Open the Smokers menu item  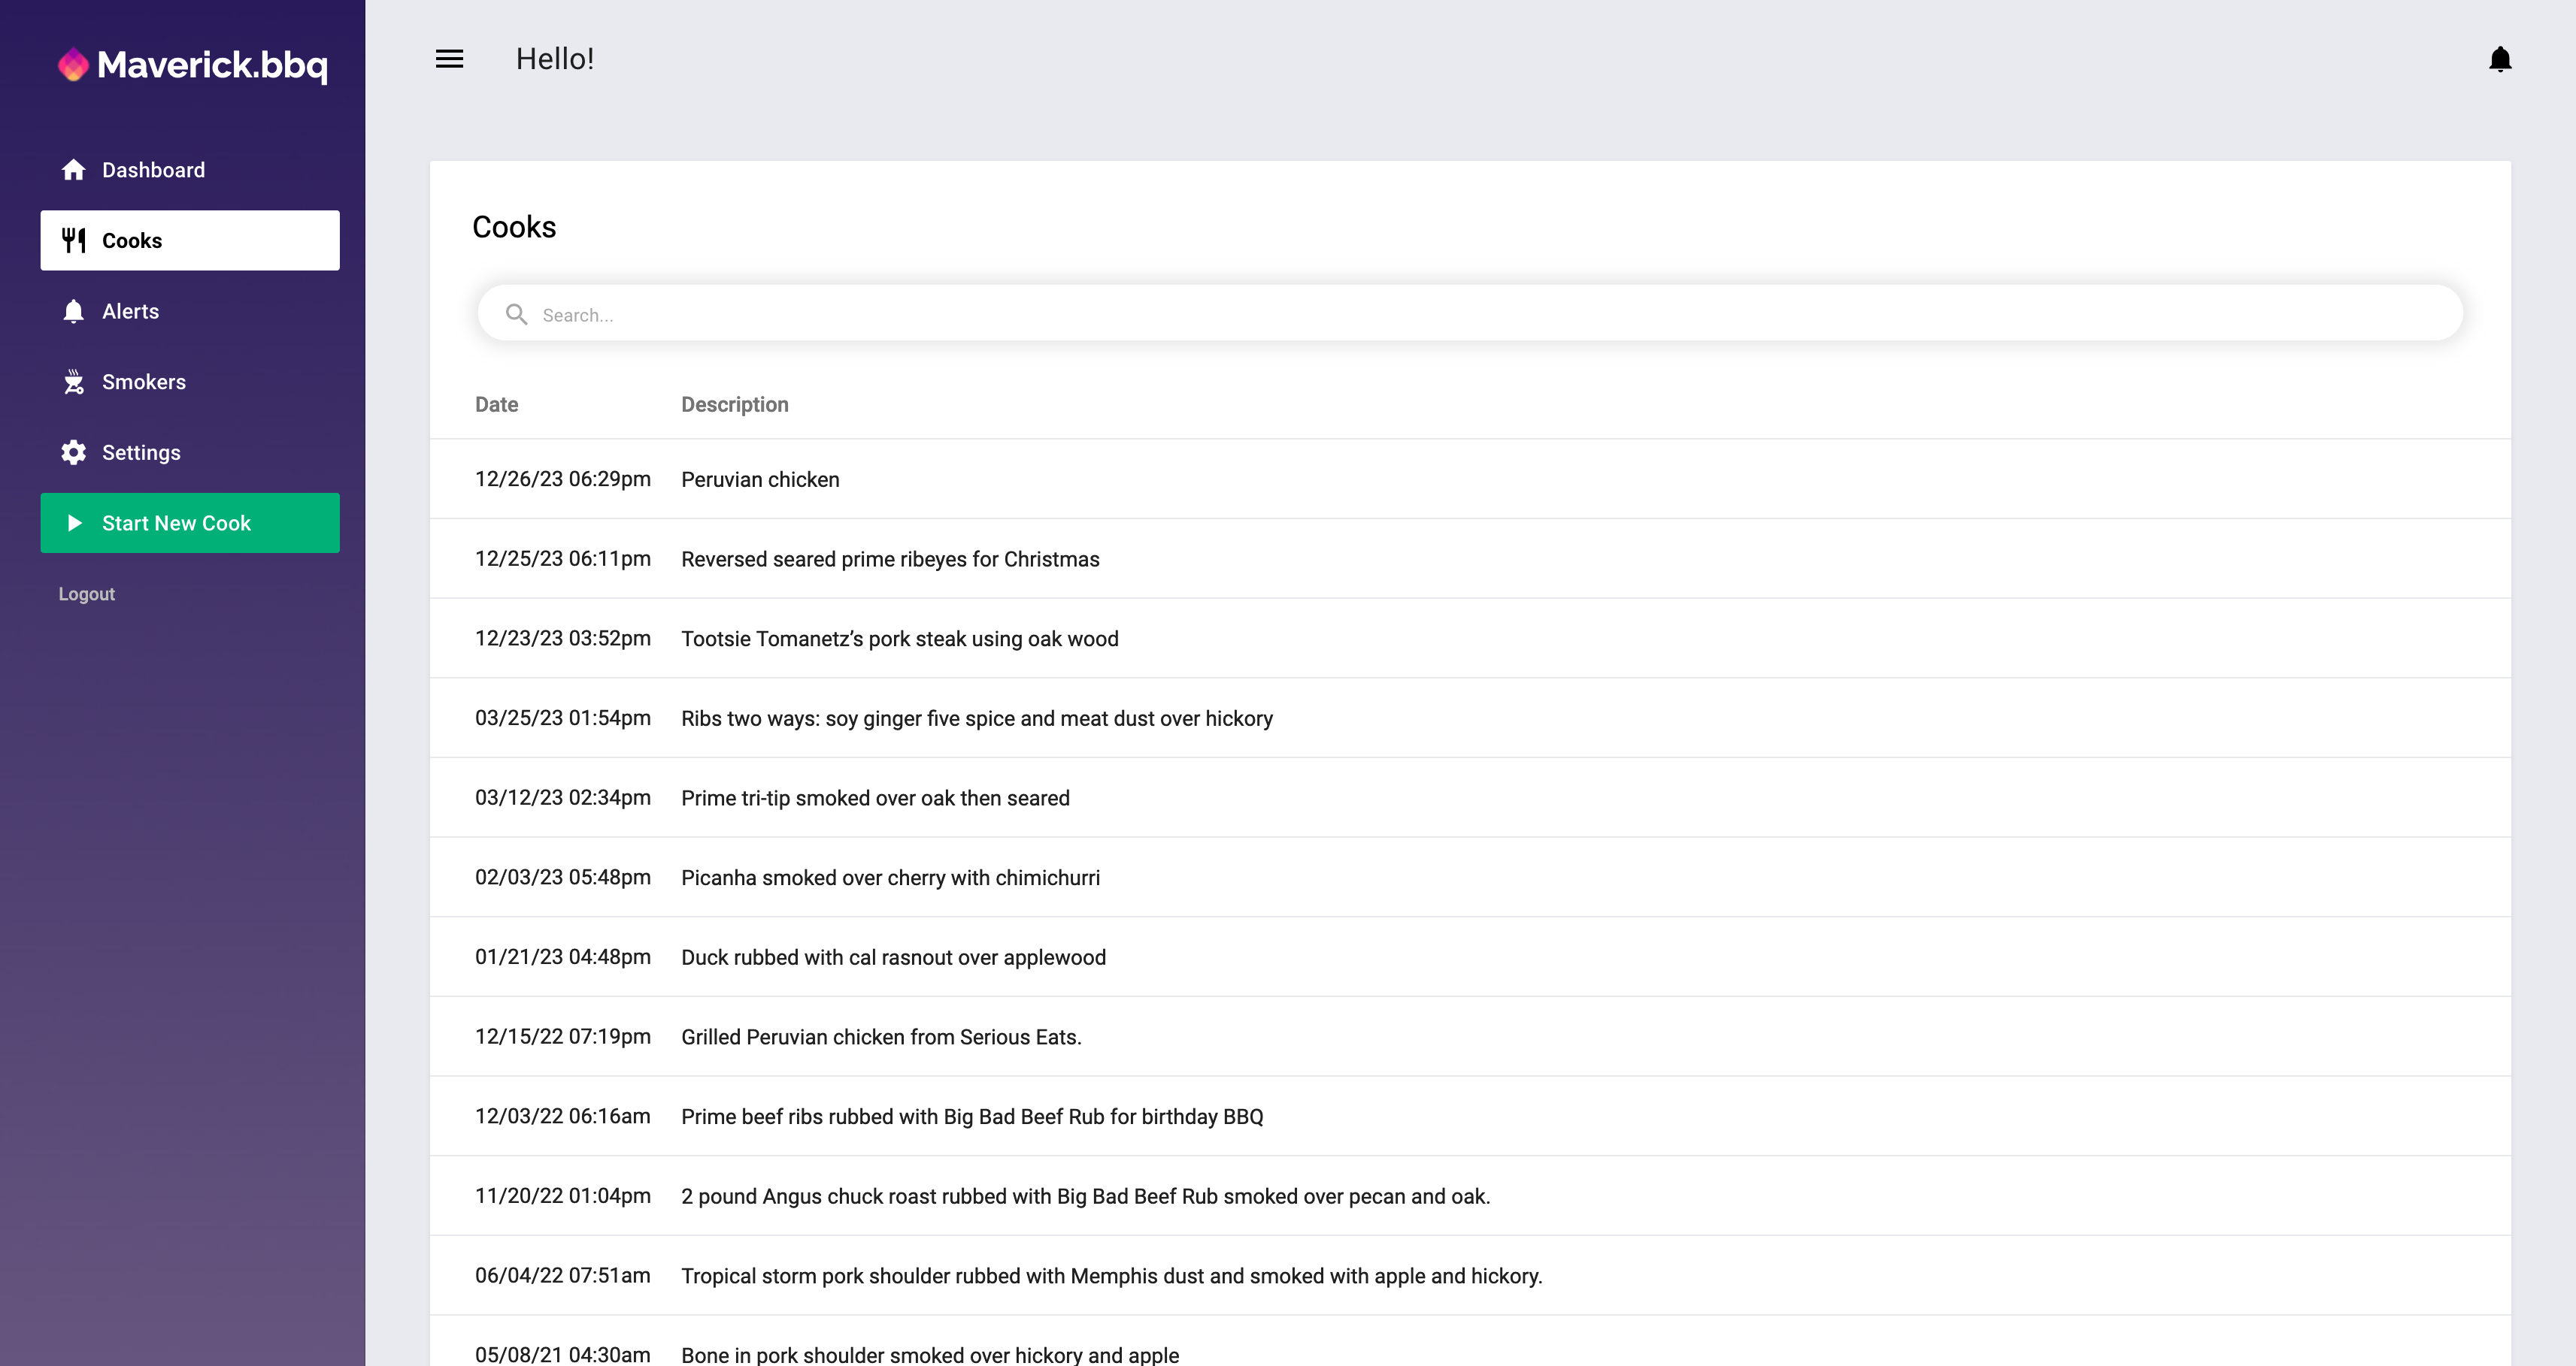pyautogui.click(x=144, y=382)
